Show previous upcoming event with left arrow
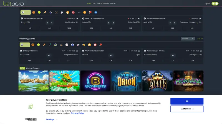 (x=24, y=56)
